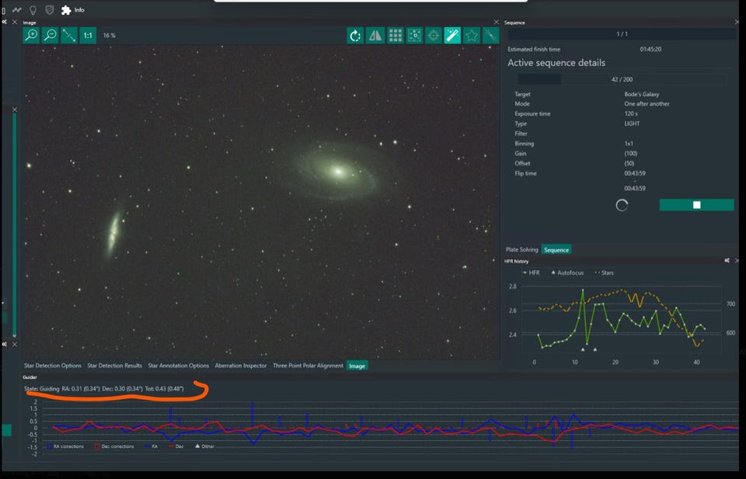Click the Tot: 0.43 guiding total value

click(164, 389)
